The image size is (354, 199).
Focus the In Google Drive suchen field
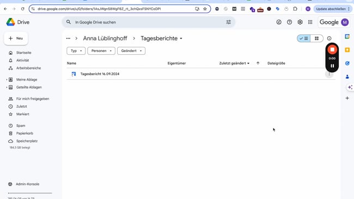[149, 22]
